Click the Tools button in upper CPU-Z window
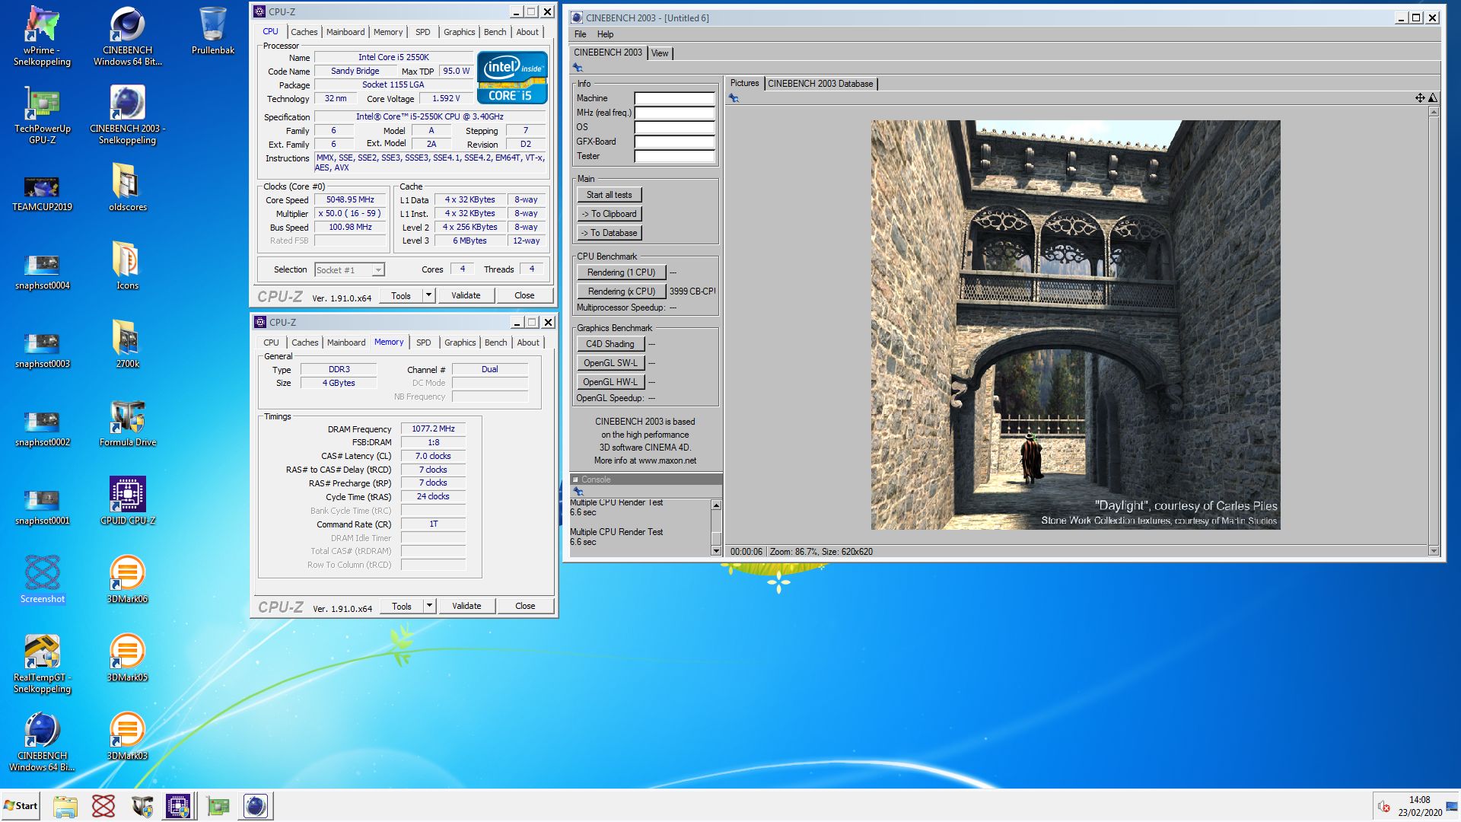 click(401, 295)
